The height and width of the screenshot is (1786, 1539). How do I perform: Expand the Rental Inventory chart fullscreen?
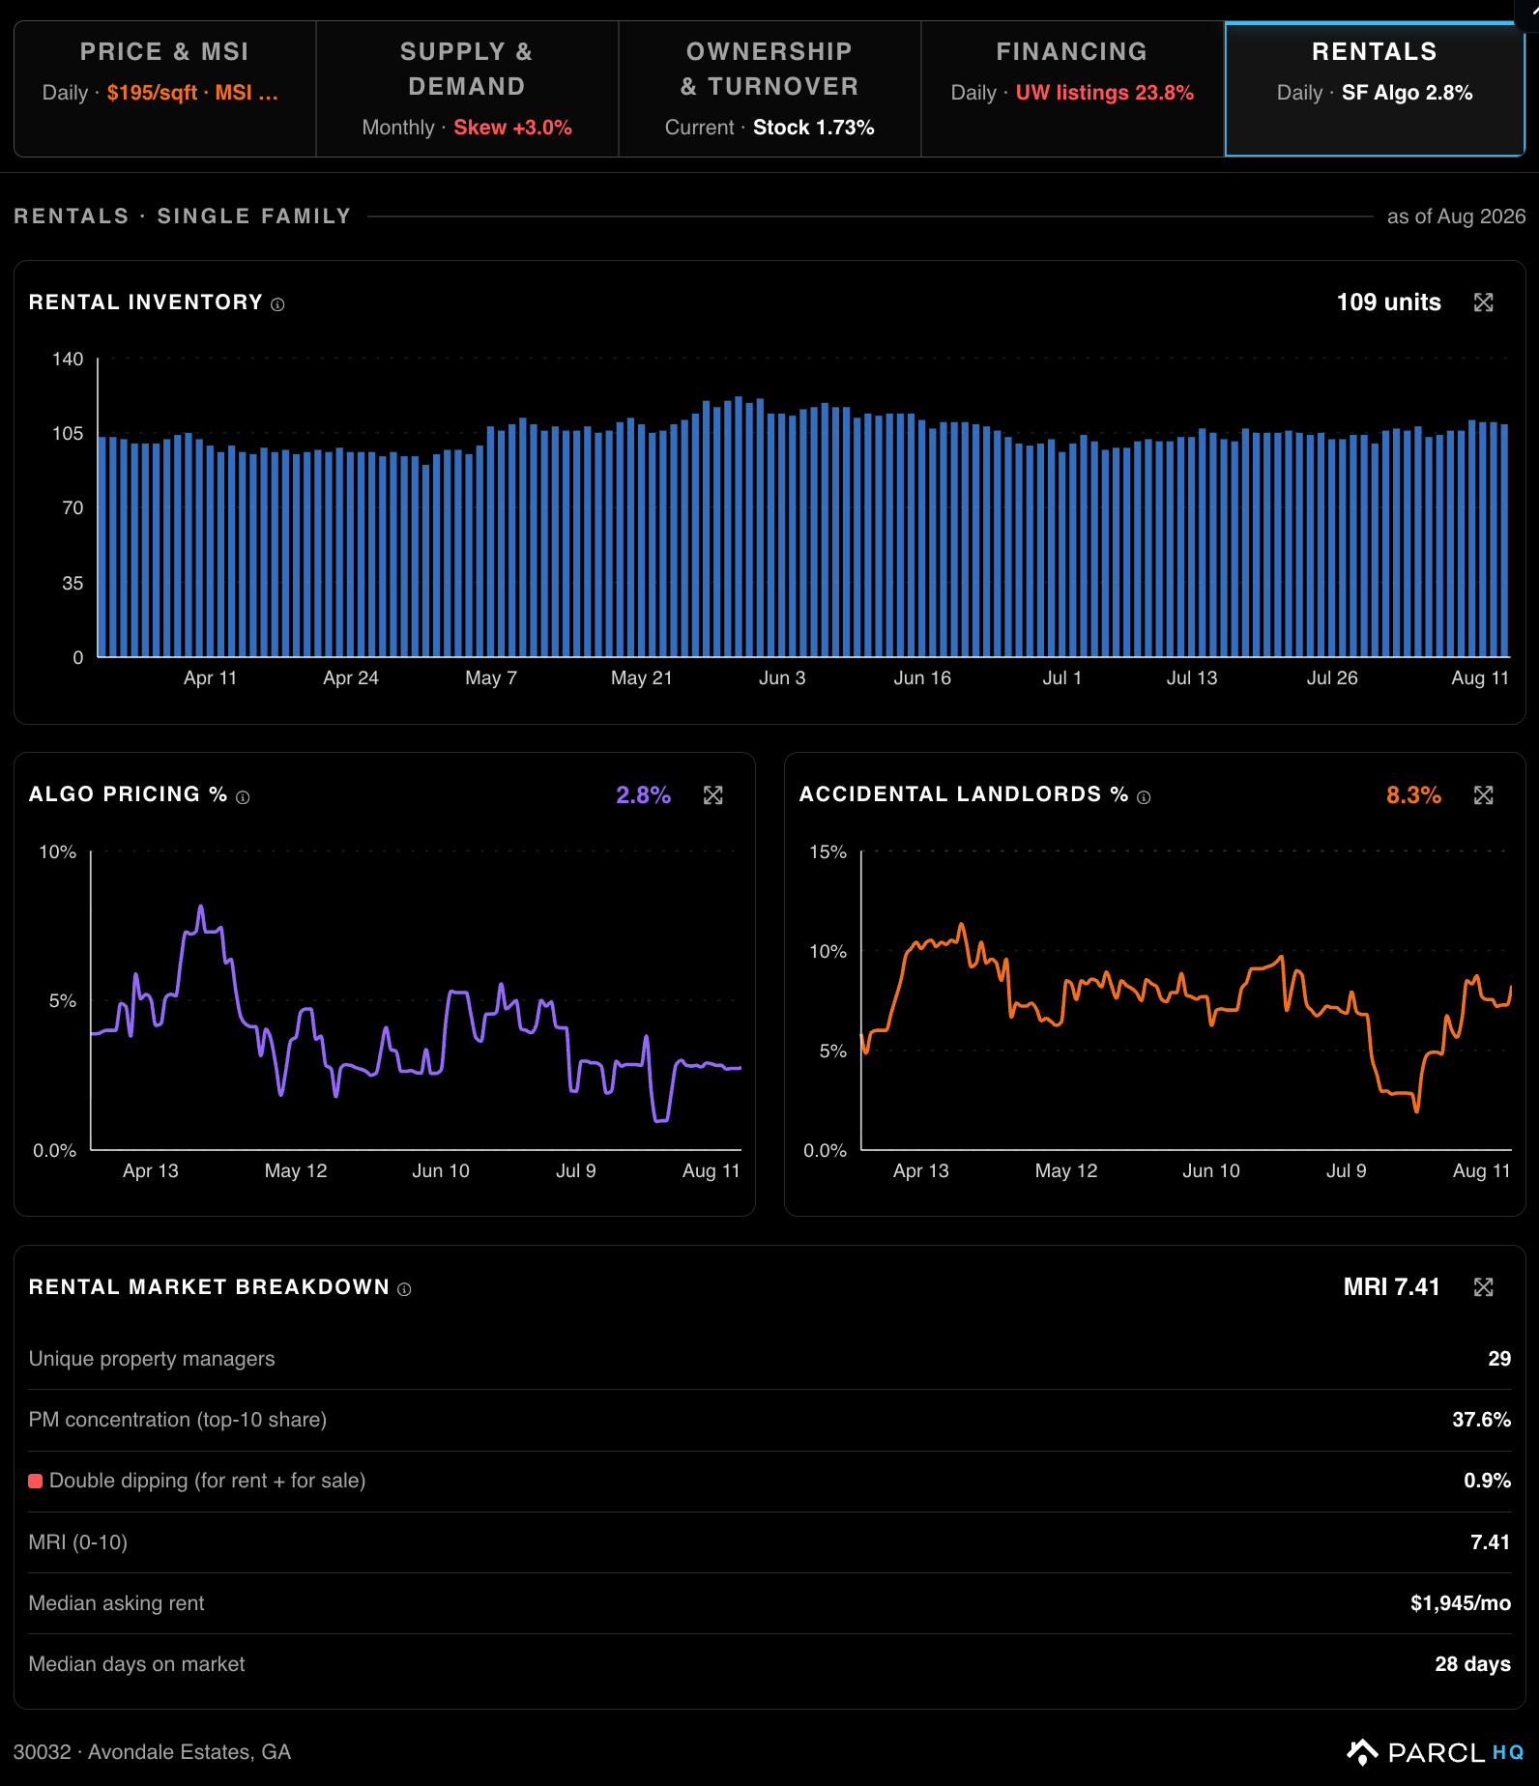1483,302
